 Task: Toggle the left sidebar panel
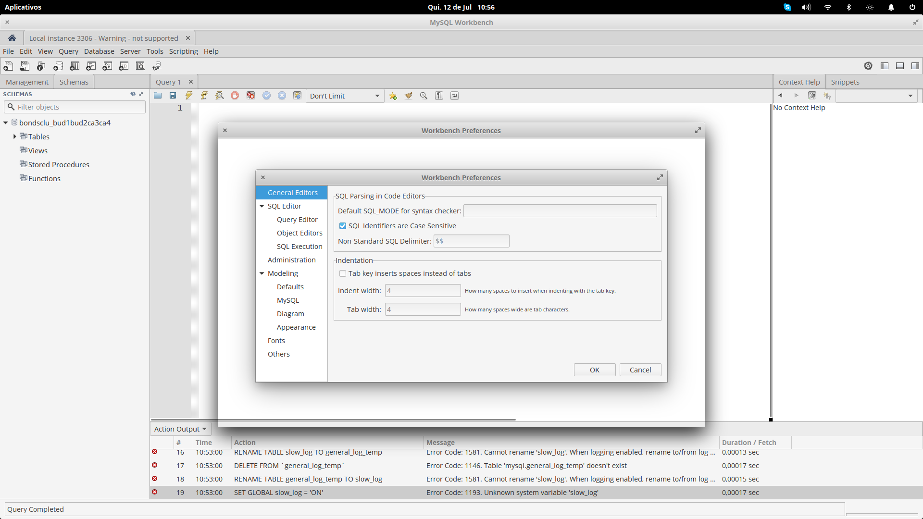pos(885,66)
